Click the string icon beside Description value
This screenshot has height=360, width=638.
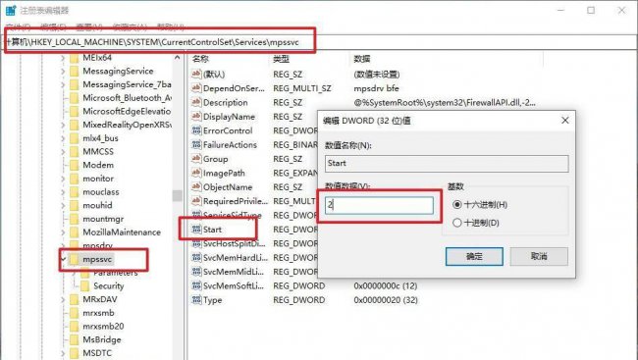196,102
